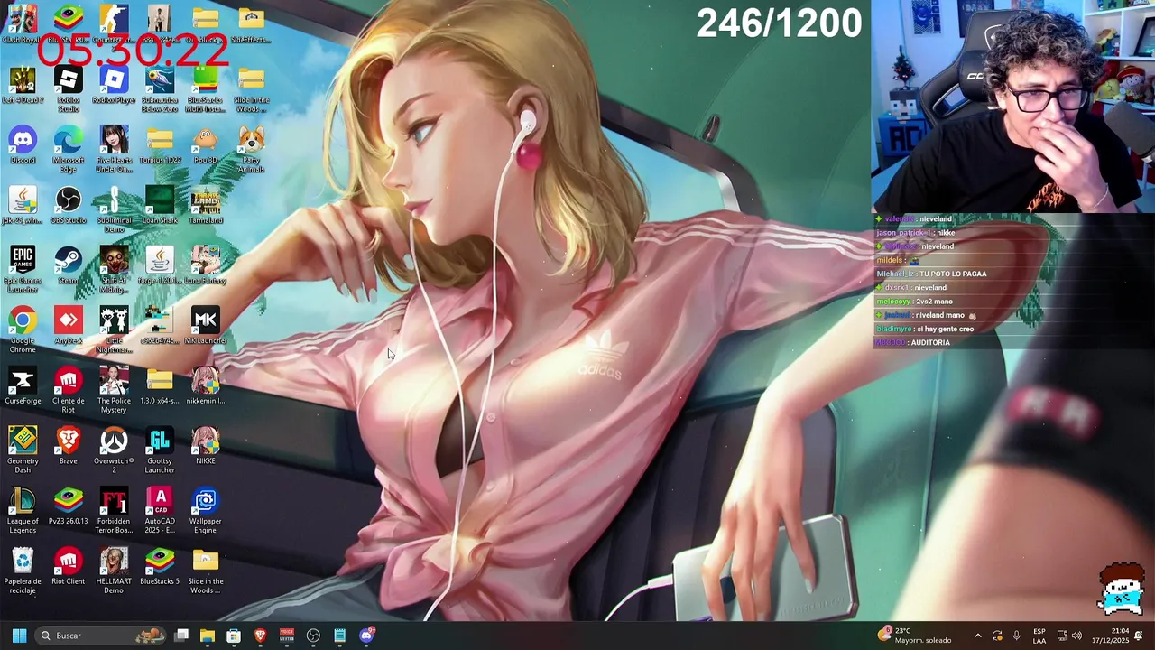
Task: Select the Loan Shark desktop icon
Action: pyautogui.click(x=160, y=206)
